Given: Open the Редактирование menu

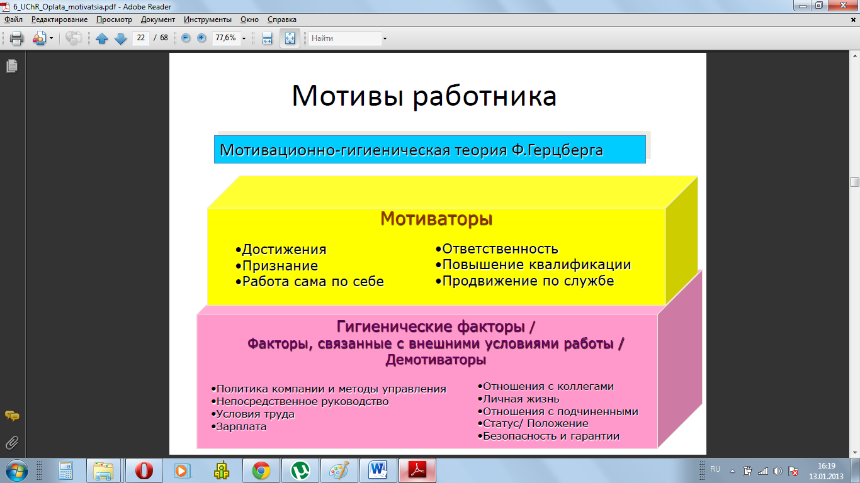Looking at the screenshot, I should pos(60,19).
